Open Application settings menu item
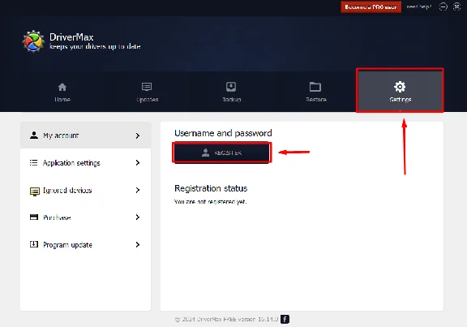The image size is (467, 327). point(85,163)
